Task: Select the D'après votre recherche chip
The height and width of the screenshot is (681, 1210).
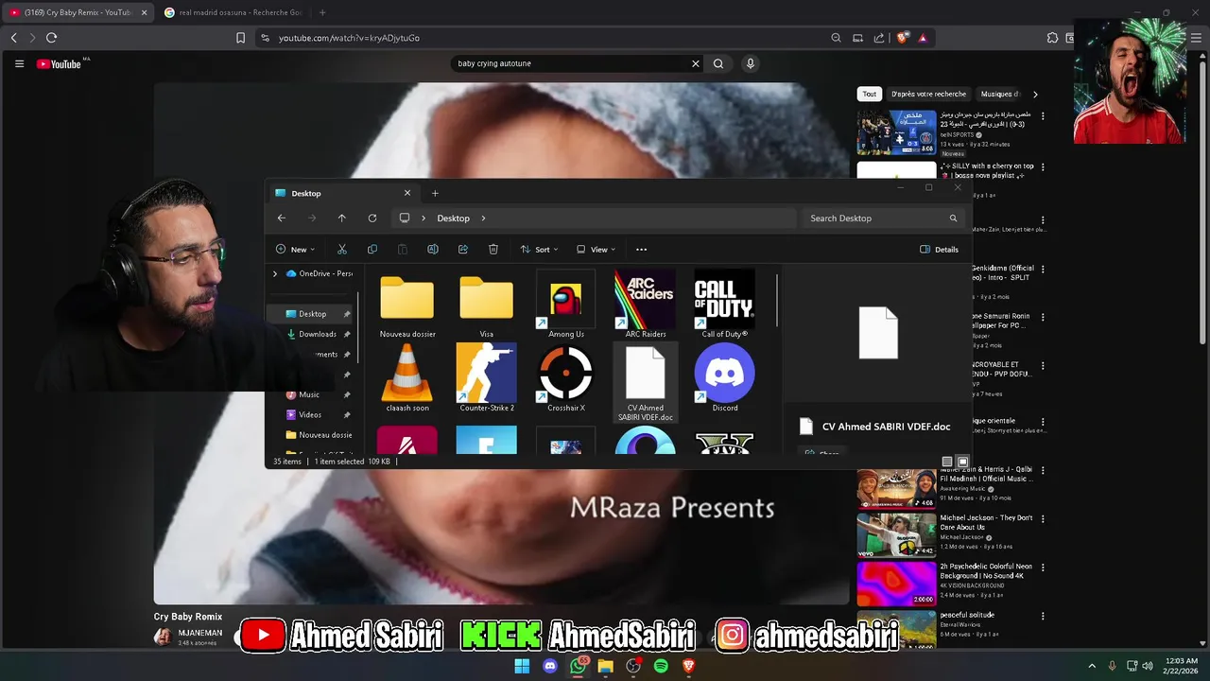Action: pos(928,94)
